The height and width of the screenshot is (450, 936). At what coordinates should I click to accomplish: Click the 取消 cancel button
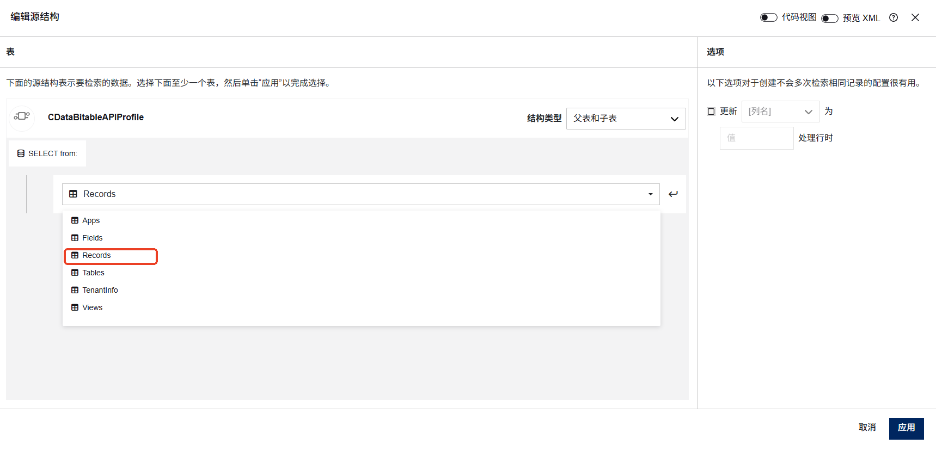pyautogui.click(x=867, y=428)
